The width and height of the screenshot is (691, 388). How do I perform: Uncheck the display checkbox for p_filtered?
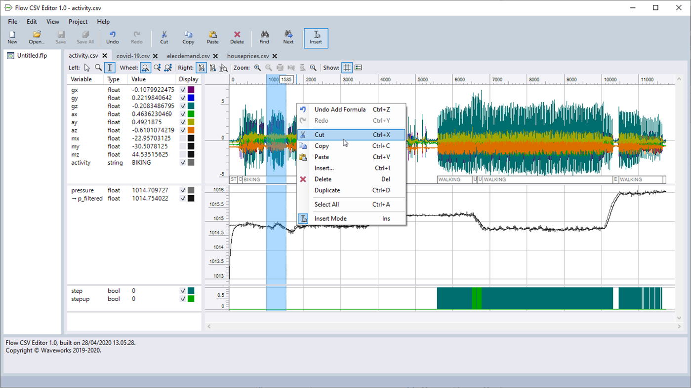click(x=182, y=198)
